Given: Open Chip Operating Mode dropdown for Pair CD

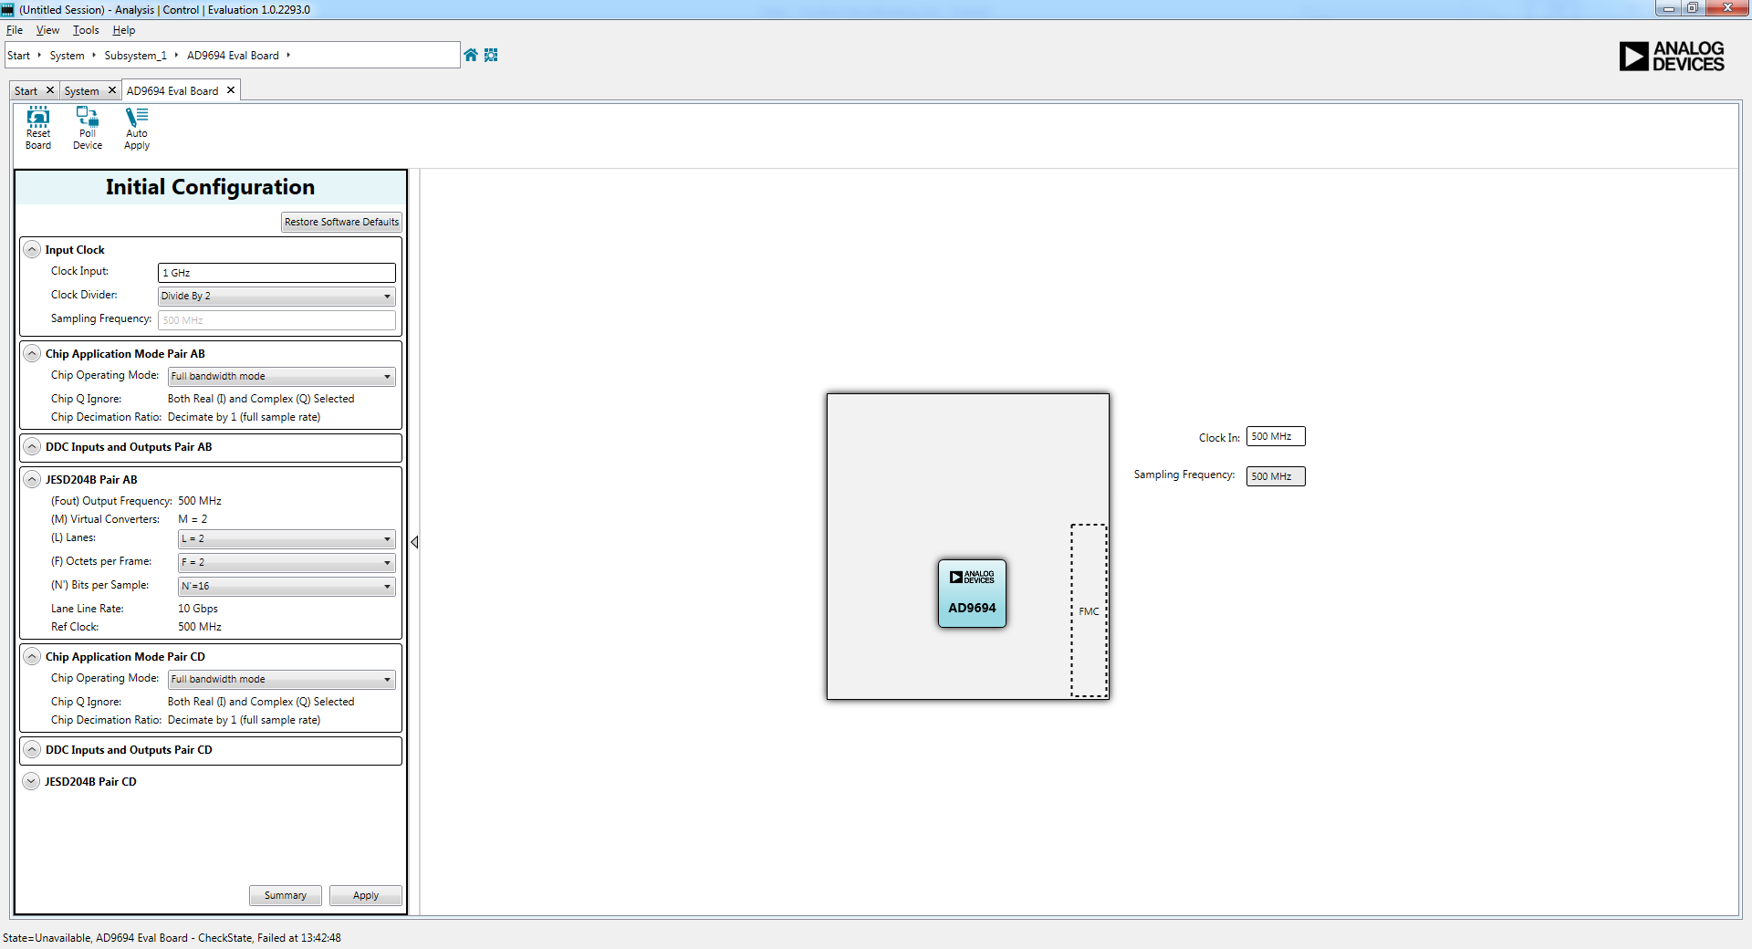Looking at the screenshot, I should pos(281,680).
